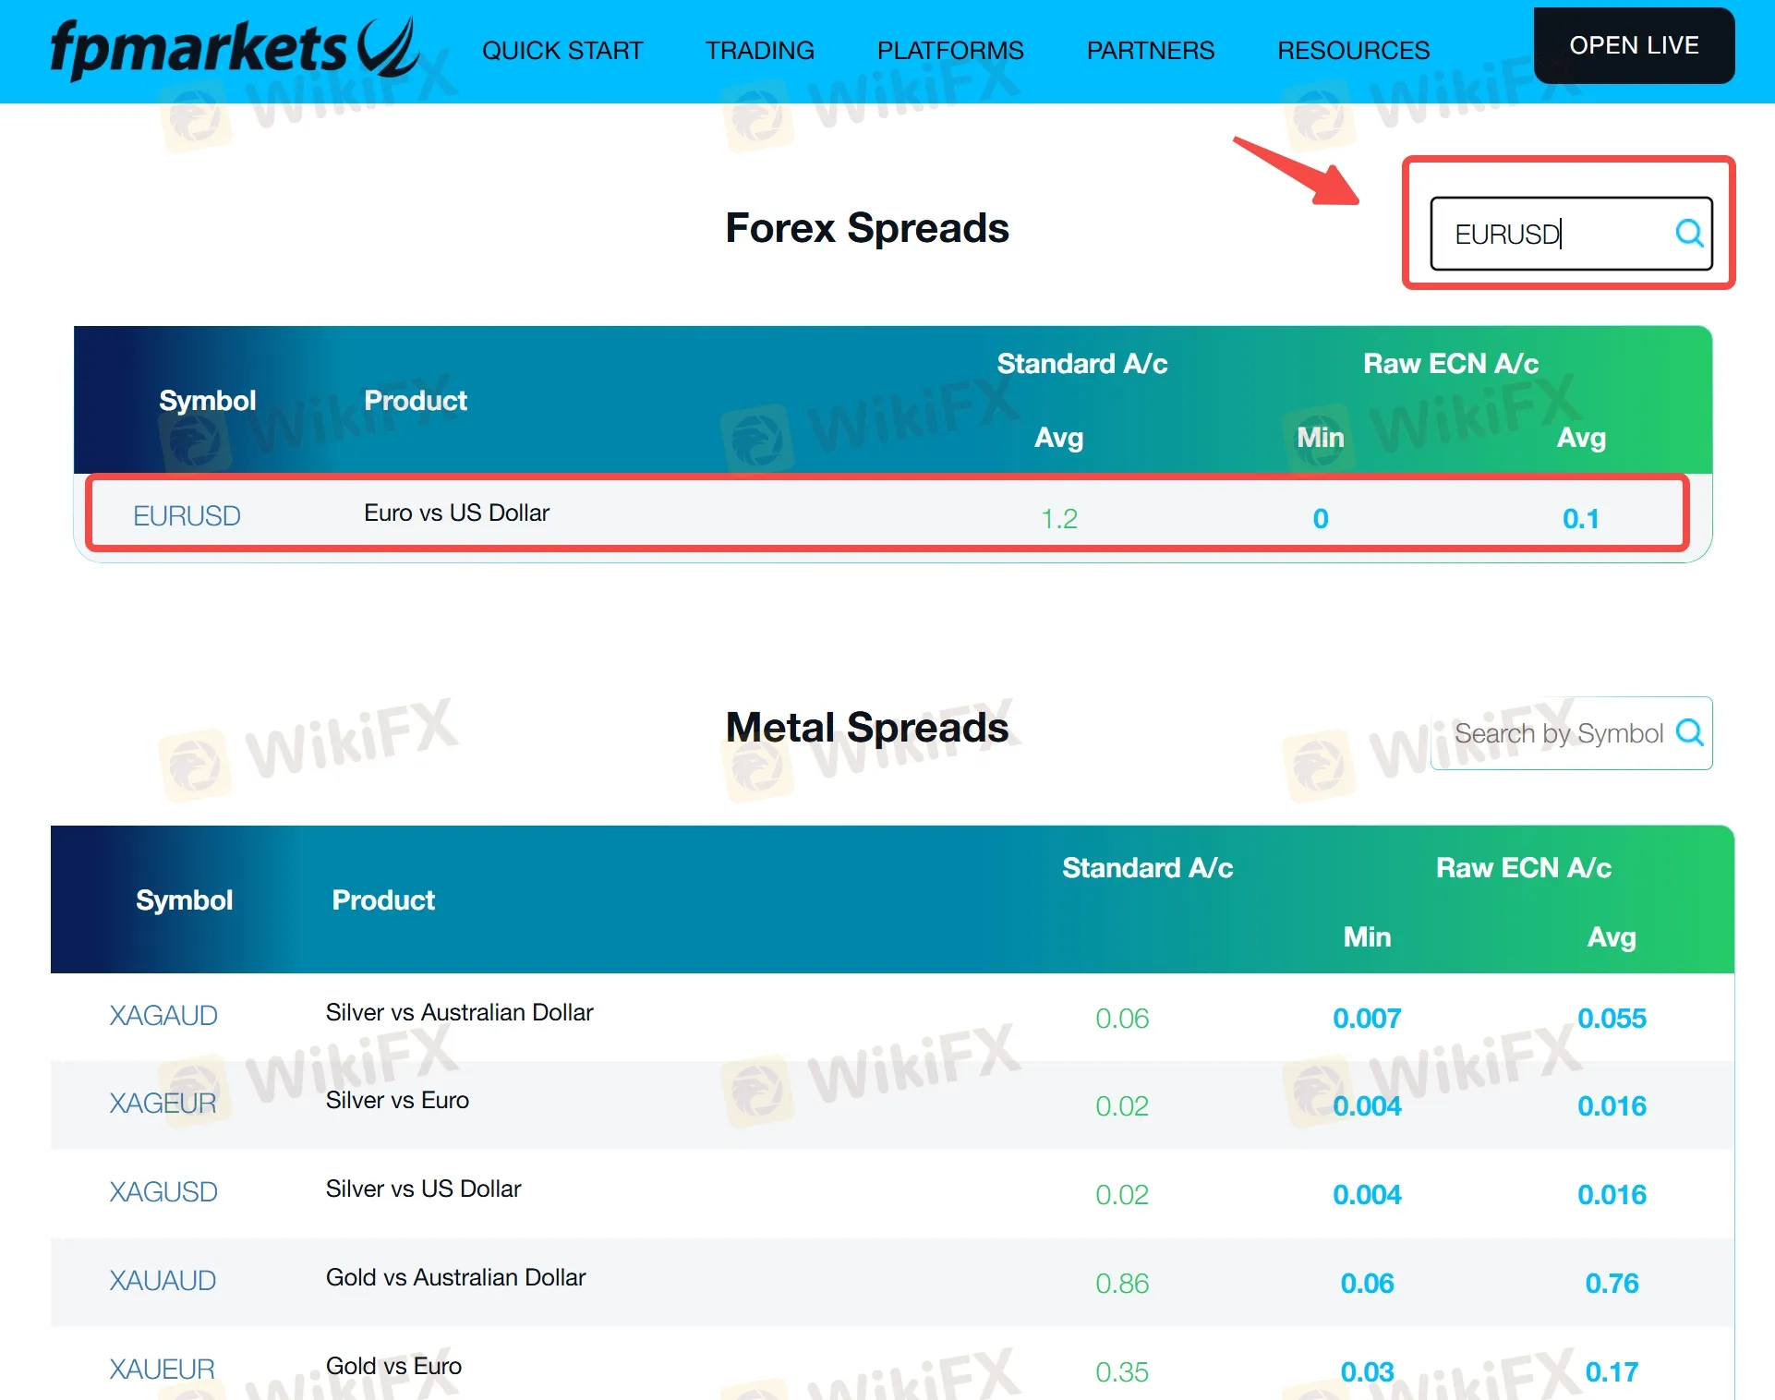This screenshot has height=1400, width=1775.
Task: Click XAGAUD standard spread 0.06
Action: [1122, 1018]
